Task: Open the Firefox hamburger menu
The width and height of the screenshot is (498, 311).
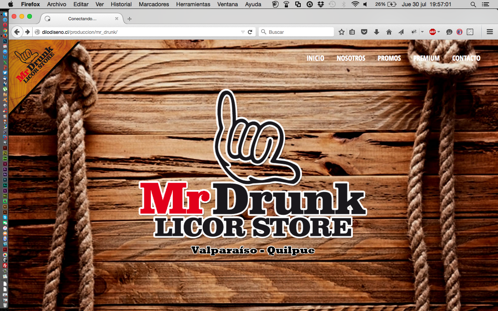Action: coord(490,32)
